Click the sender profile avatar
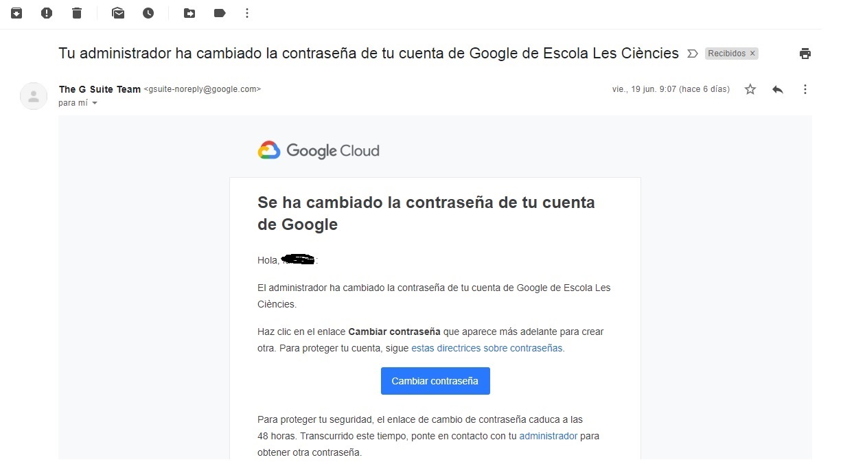 coord(34,96)
